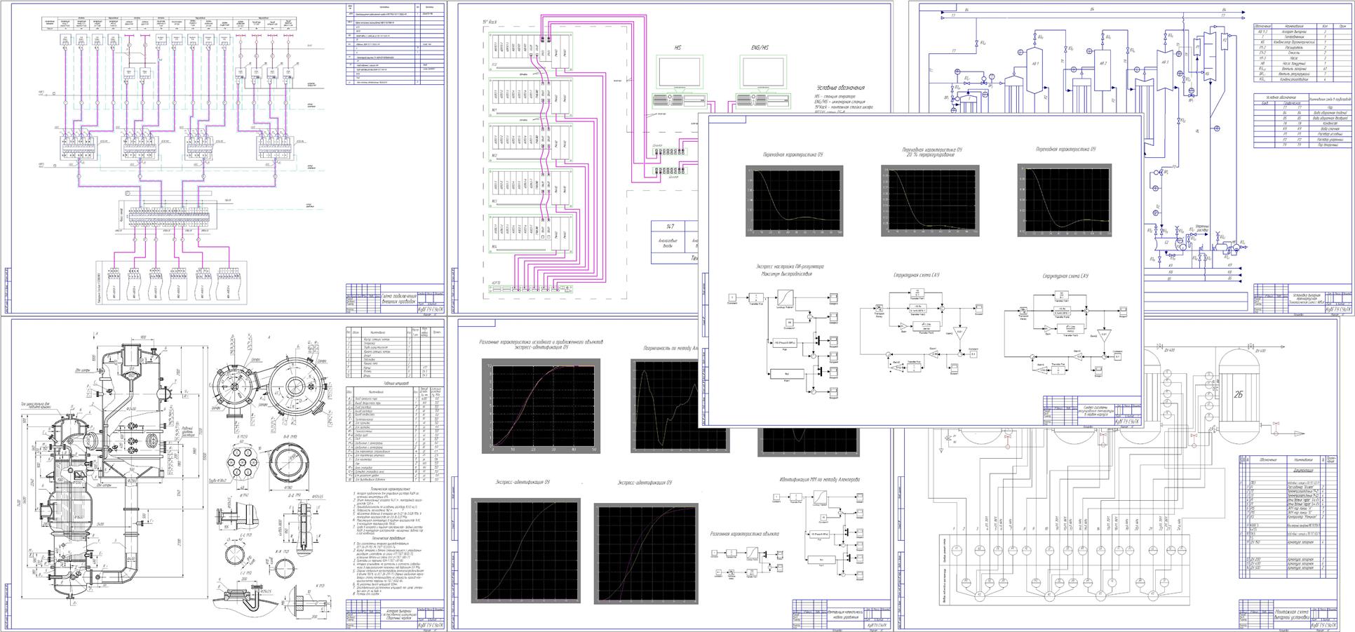
Task: Select 'Идентификация ММ по методу Алекперова' heading
Action: pyautogui.click(x=819, y=480)
